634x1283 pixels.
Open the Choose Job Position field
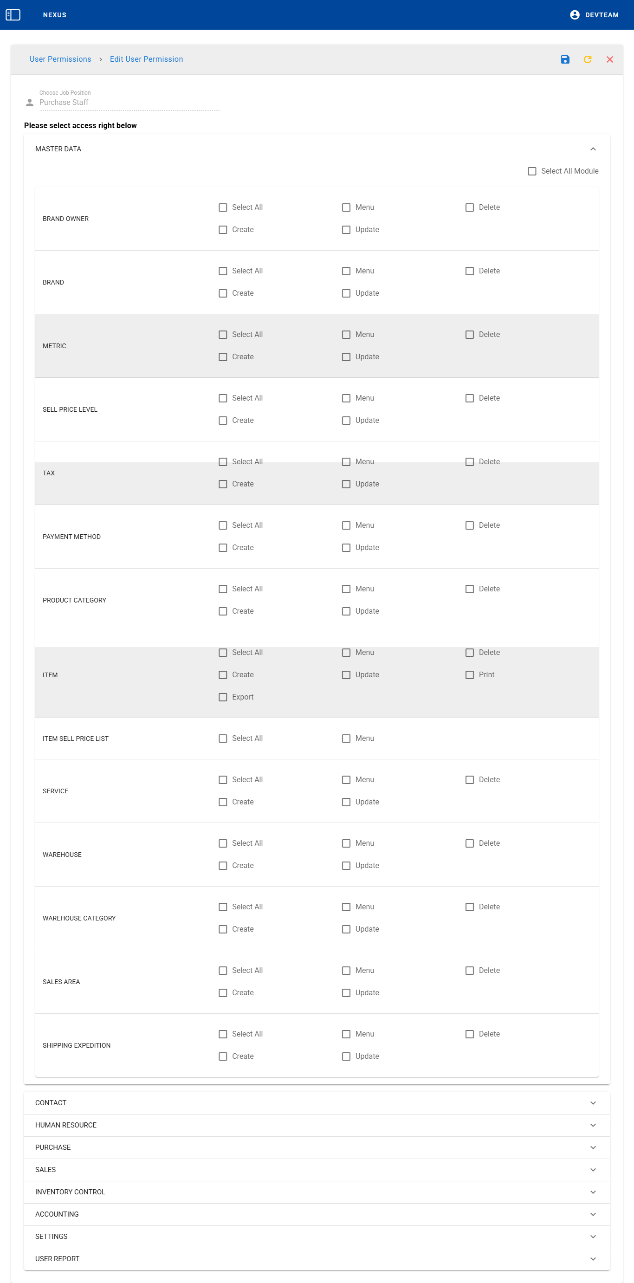click(129, 103)
